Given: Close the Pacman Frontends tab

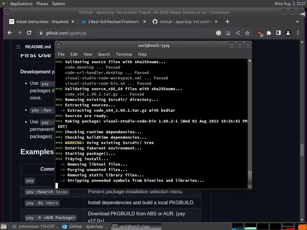Looking at the screenshot, I should [x=145, y=22].
